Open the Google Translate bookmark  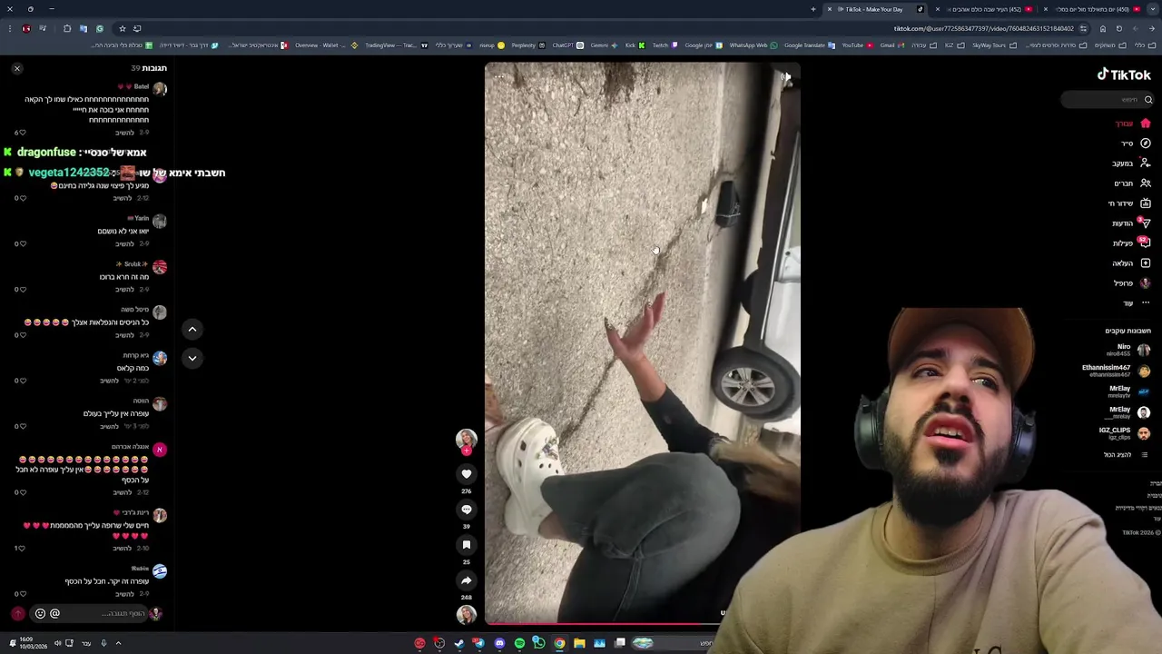coord(809,45)
